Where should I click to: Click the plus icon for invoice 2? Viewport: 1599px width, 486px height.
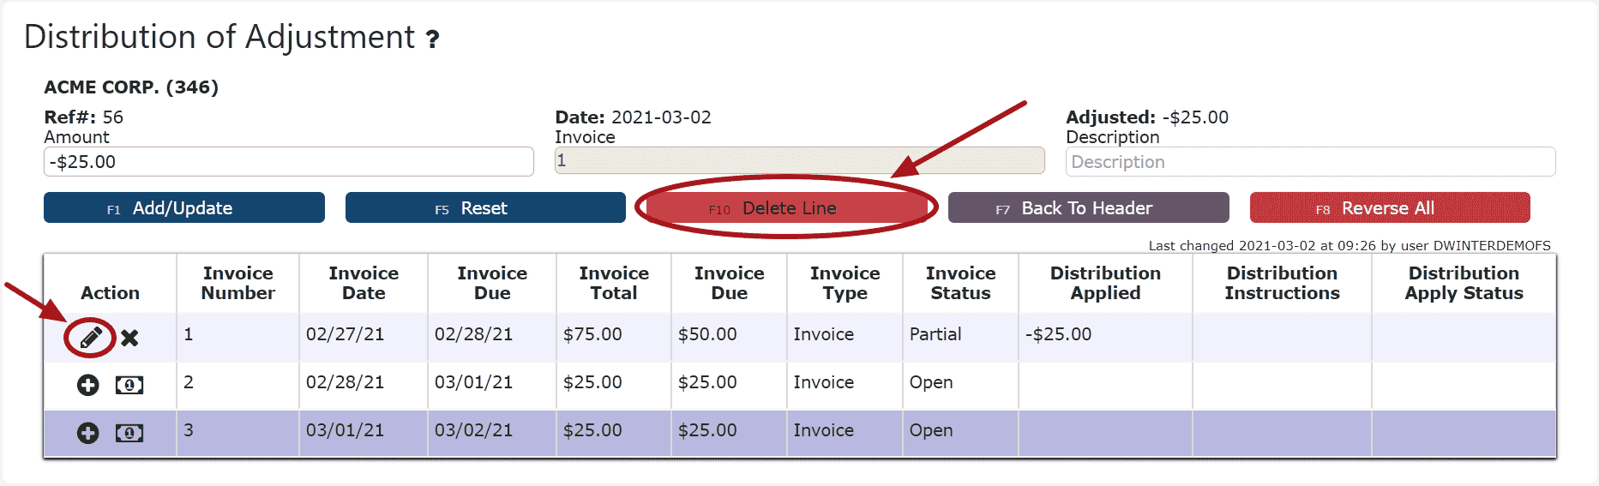(x=88, y=386)
